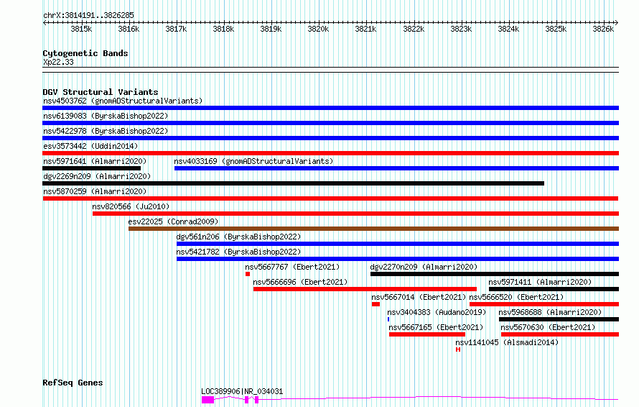Select the Xp22.33 cytogenetic band label

click(58, 62)
